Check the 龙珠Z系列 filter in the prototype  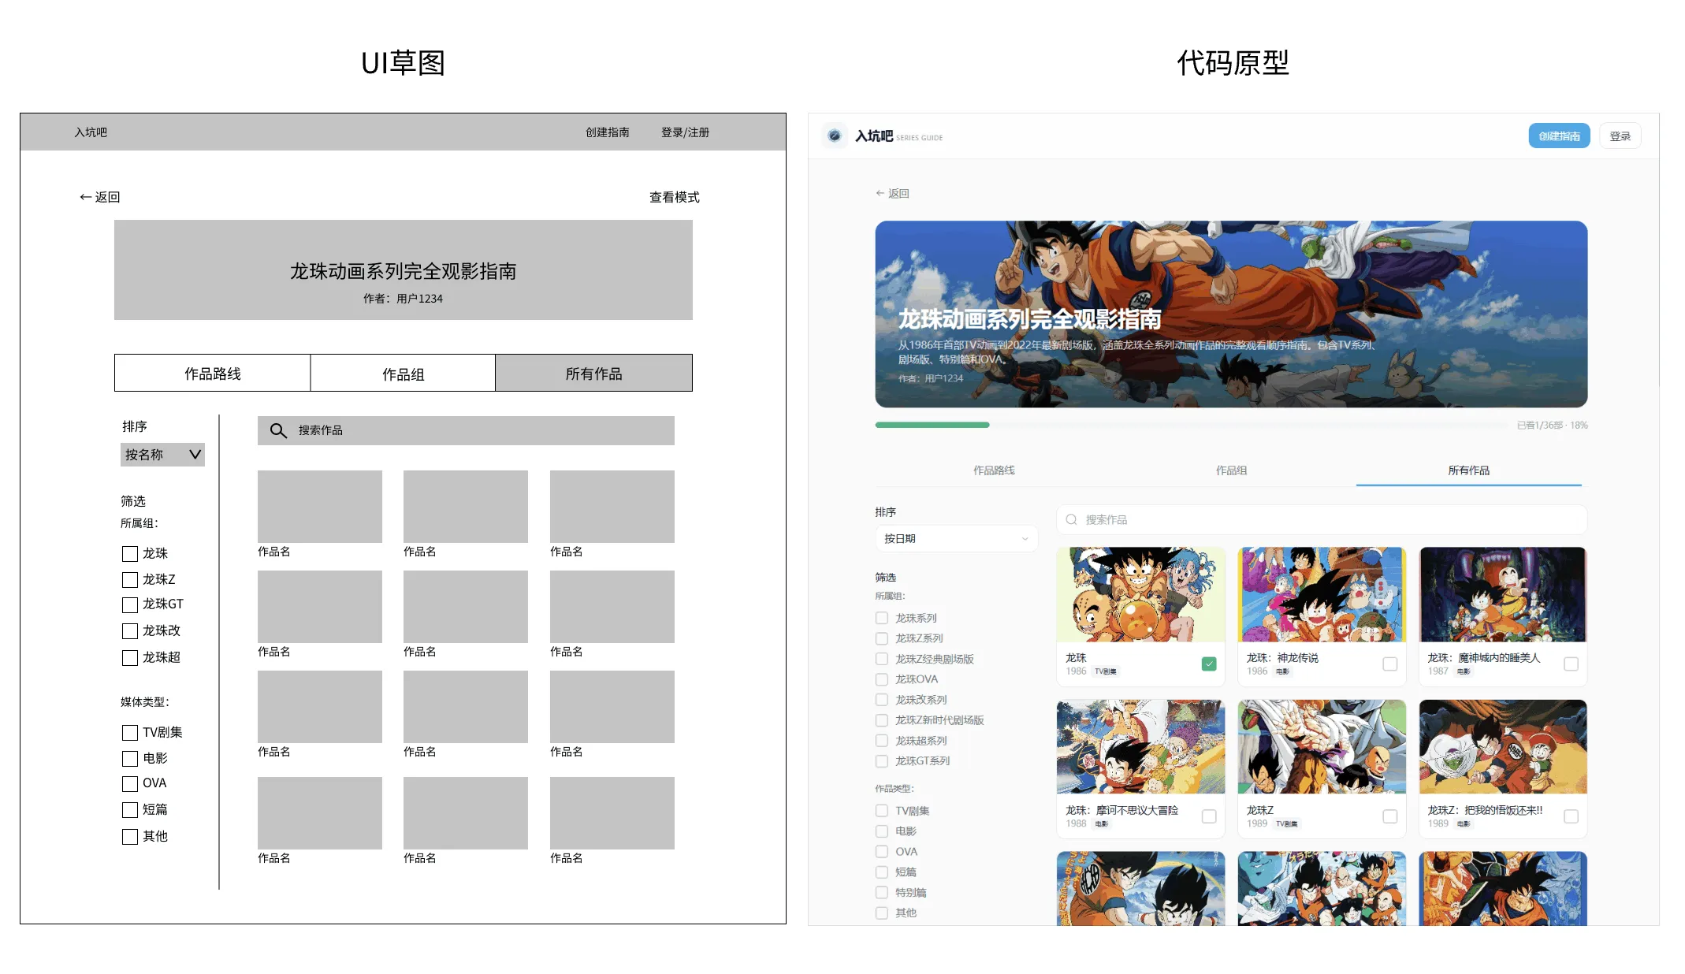[x=882, y=638]
